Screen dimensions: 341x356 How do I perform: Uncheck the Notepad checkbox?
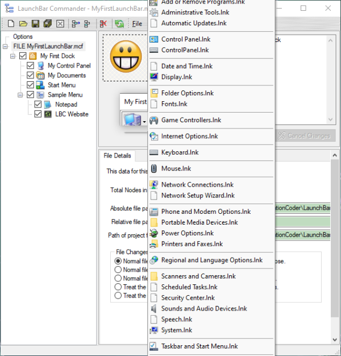click(x=38, y=105)
